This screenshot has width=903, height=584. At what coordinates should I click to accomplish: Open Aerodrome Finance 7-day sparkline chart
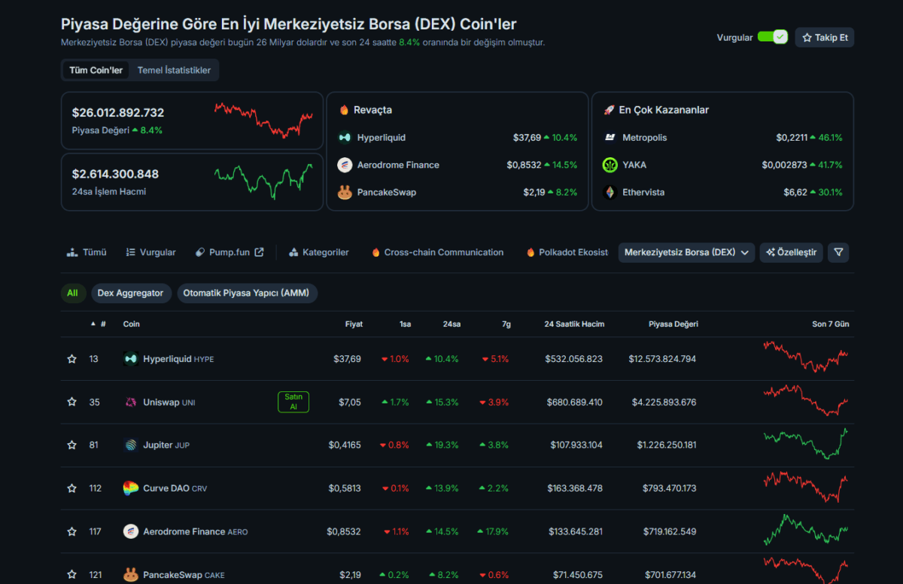(806, 530)
